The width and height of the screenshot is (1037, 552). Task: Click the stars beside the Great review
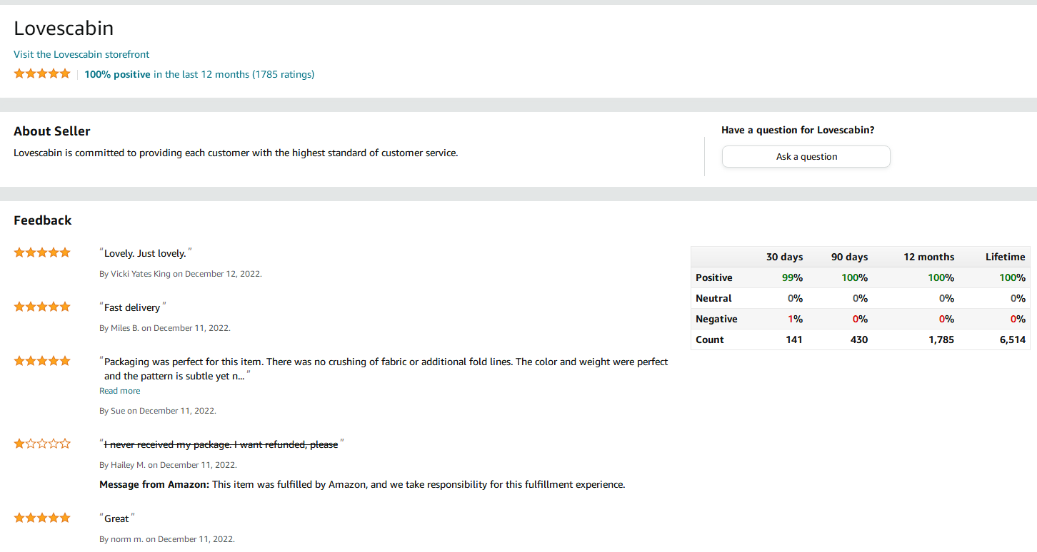tap(42, 518)
